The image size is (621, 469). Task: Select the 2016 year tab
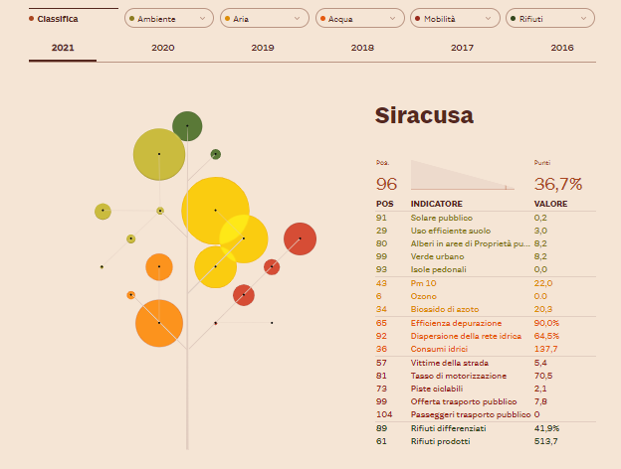coord(561,48)
